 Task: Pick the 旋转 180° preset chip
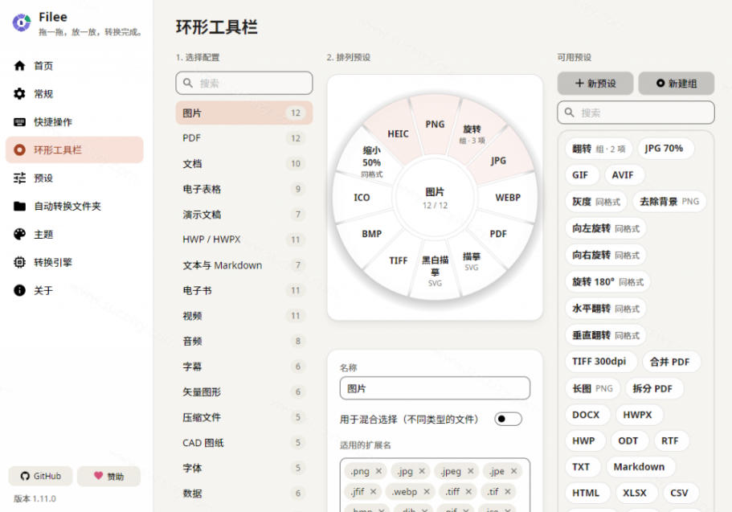607,281
